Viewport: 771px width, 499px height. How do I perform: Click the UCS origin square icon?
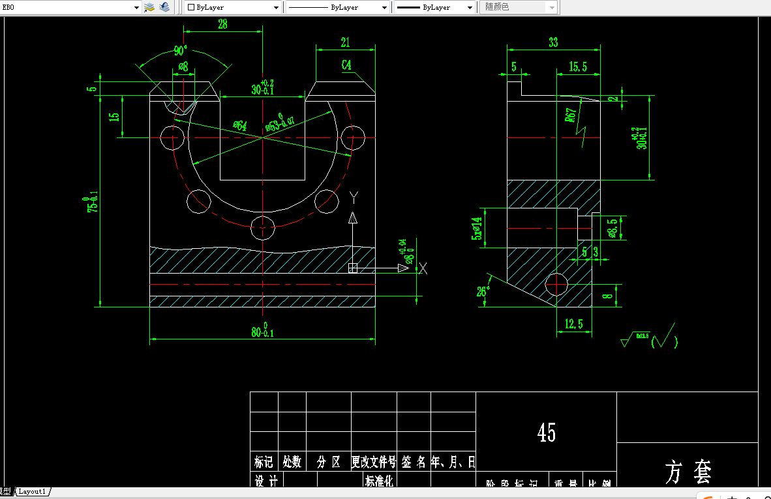352,268
